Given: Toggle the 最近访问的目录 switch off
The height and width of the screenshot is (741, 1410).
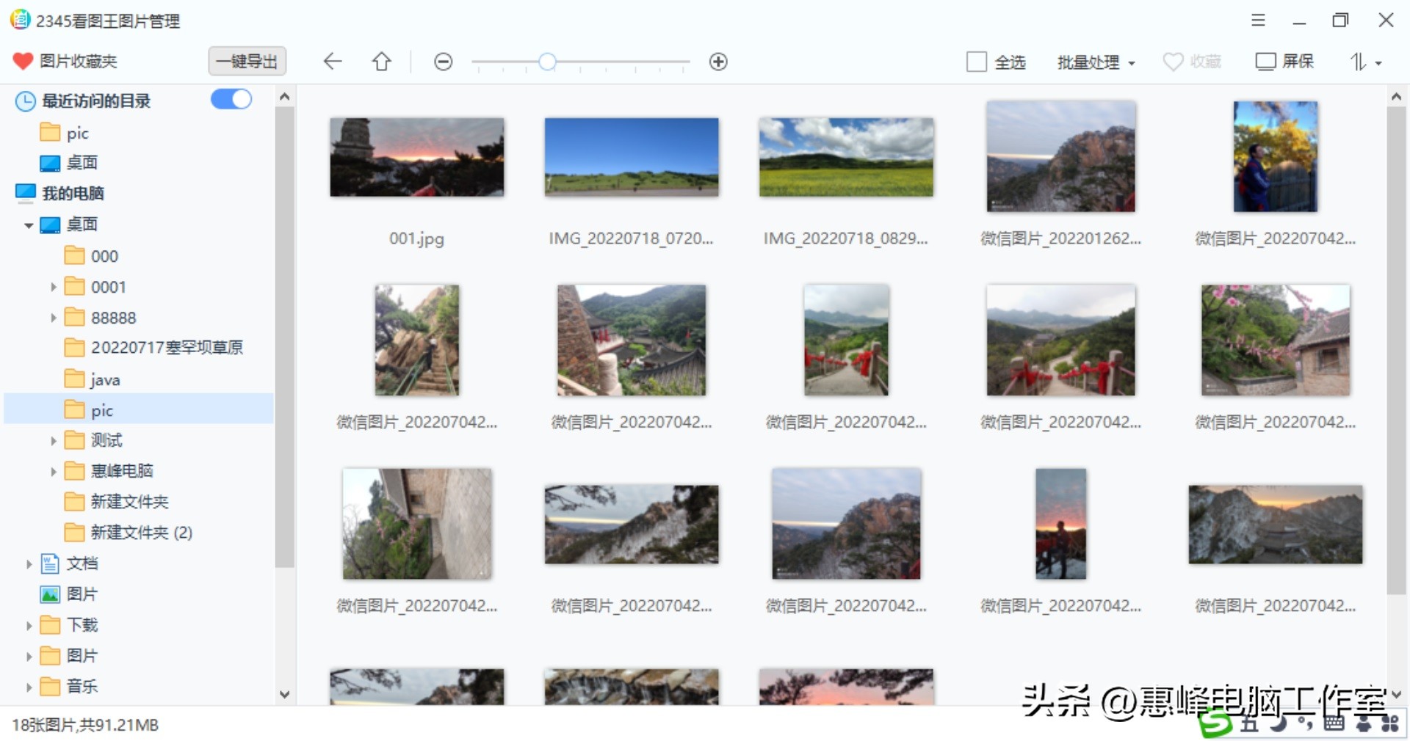Looking at the screenshot, I should tap(231, 99).
